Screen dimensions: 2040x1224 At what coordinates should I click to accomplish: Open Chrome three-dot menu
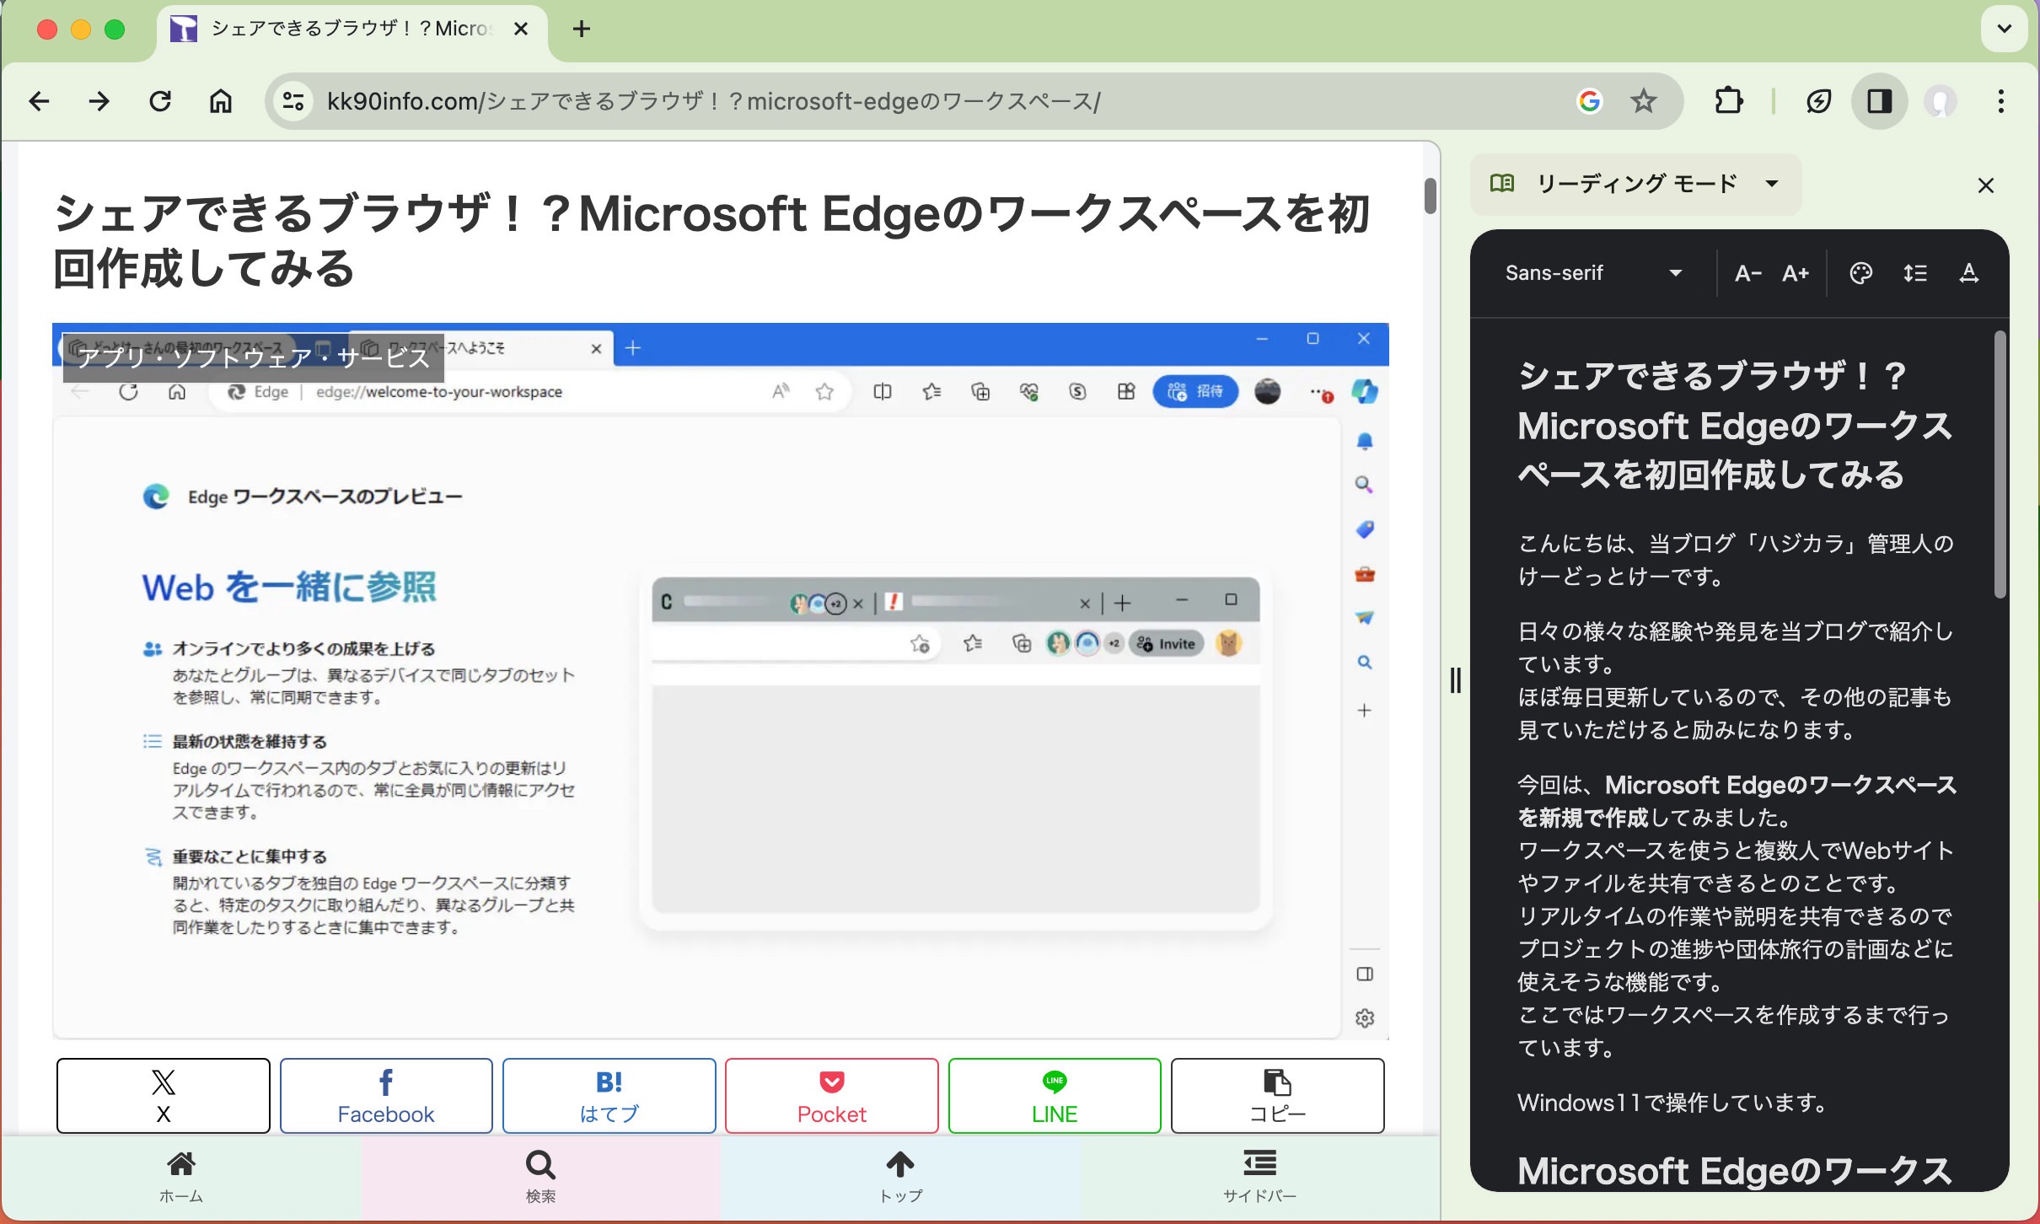(2000, 102)
